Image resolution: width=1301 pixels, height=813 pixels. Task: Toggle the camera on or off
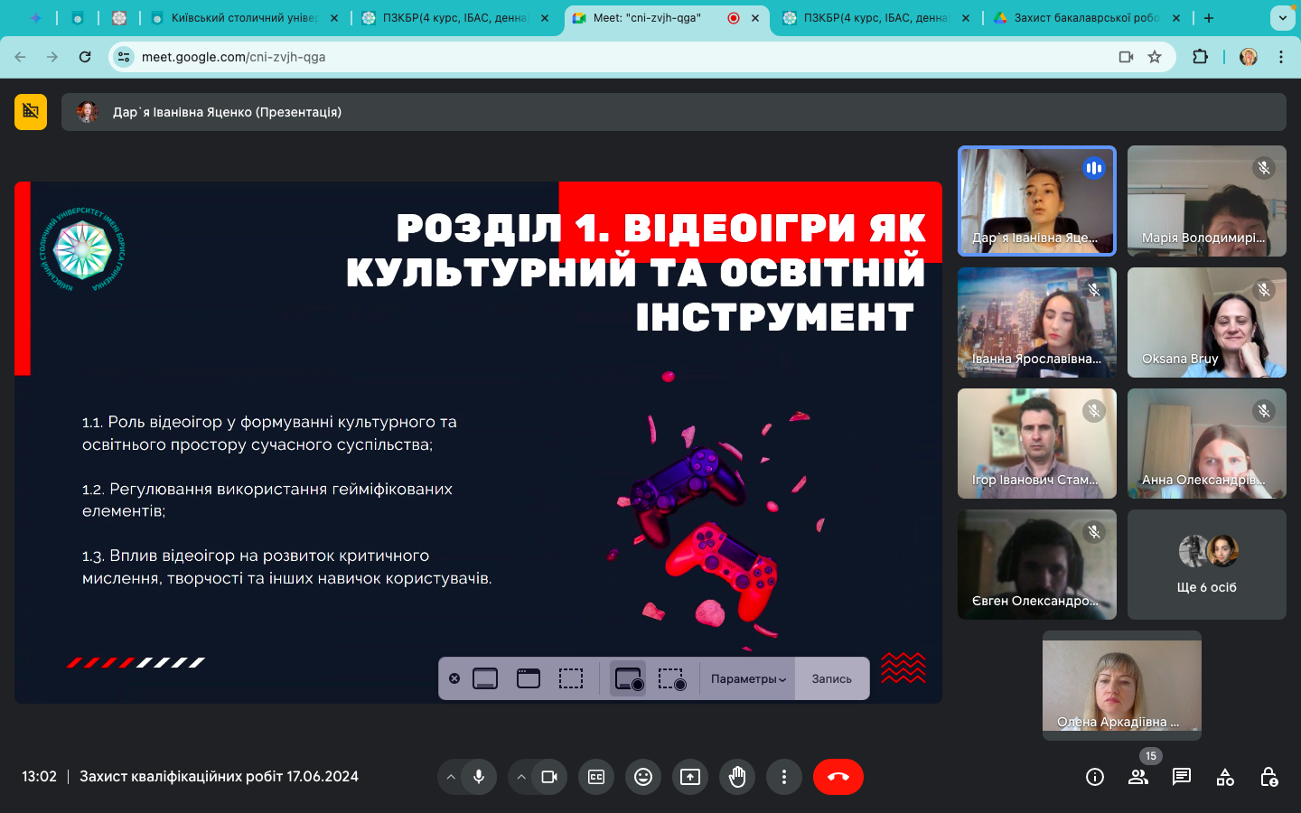tap(549, 777)
